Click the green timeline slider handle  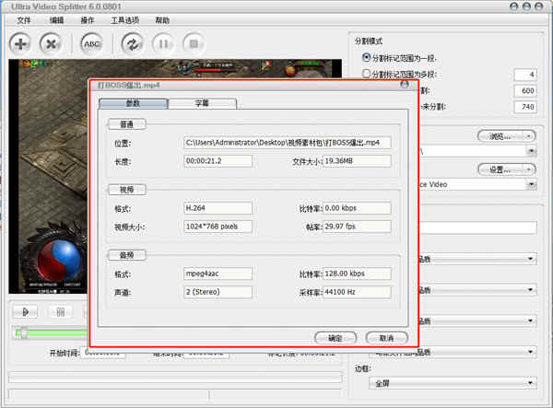(x=21, y=333)
